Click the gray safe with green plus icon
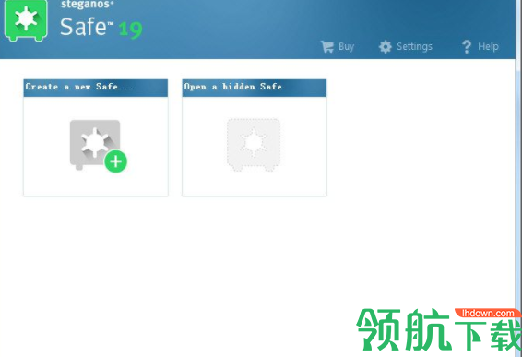The image size is (522, 357). click(98, 146)
